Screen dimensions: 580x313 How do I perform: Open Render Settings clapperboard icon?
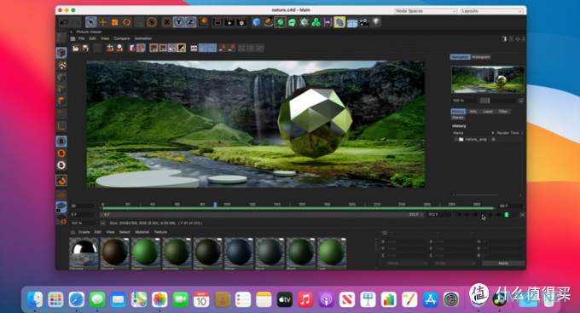coord(241,22)
